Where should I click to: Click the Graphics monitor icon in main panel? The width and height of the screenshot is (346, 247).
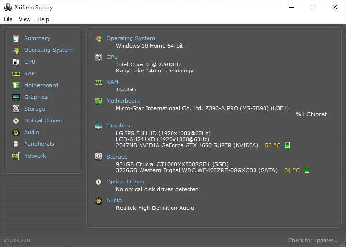pyautogui.click(x=99, y=126)
